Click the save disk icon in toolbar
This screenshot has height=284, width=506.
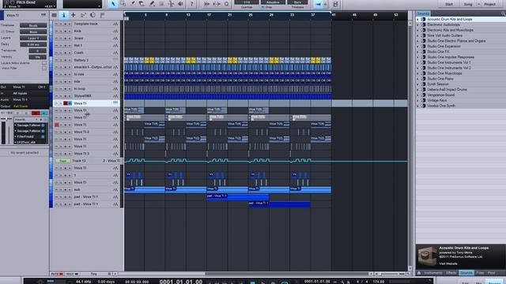[x=335, y=4]
